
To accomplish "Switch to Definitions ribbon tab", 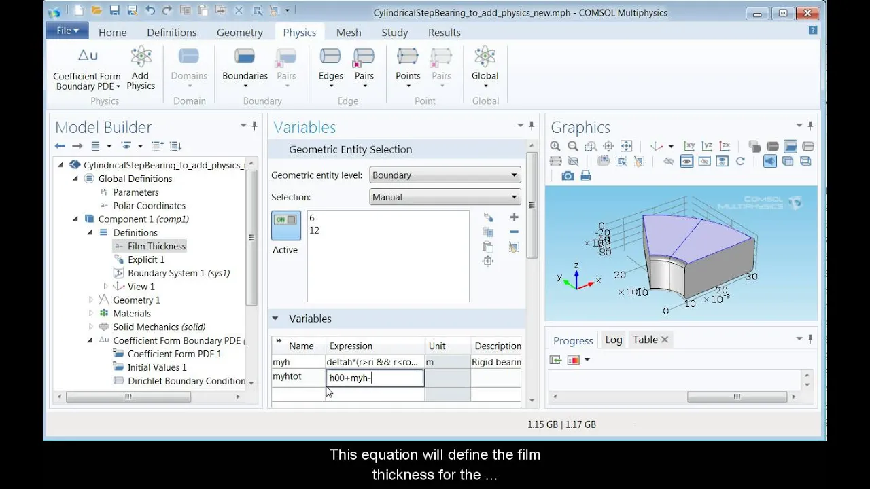I will click(171, 33).
